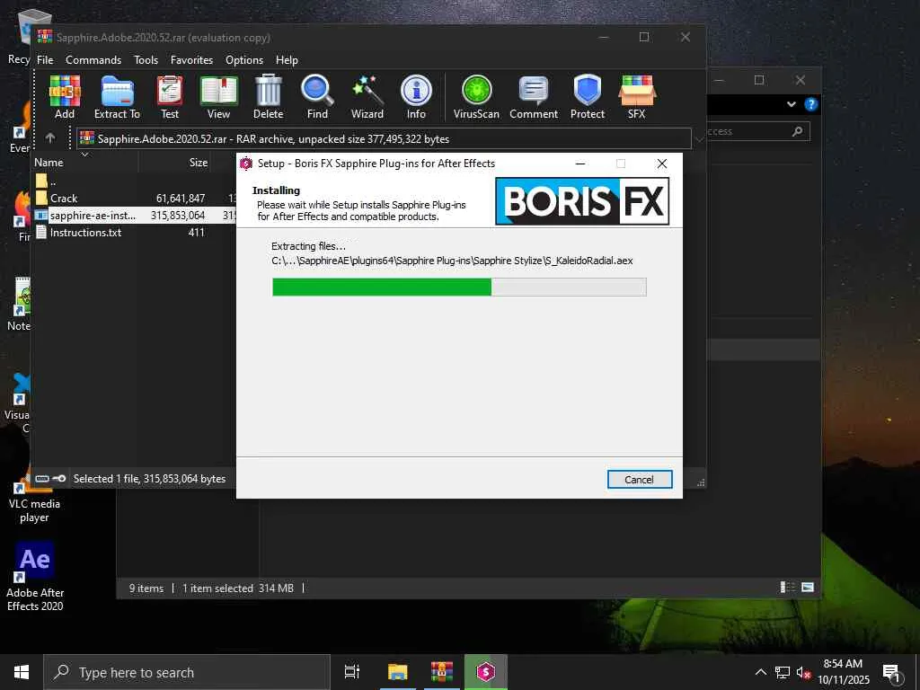
Task: Expand the File Explorer ribbon chevron
Action: tap(792, 104)
